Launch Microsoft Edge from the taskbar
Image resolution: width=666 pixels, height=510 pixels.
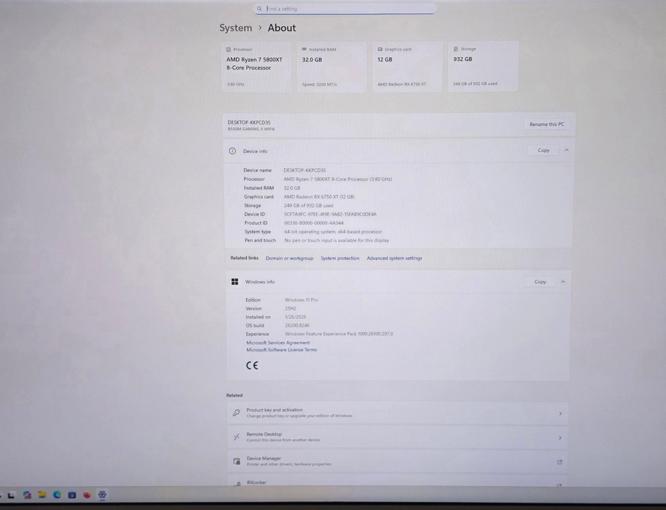coord(57,495)
